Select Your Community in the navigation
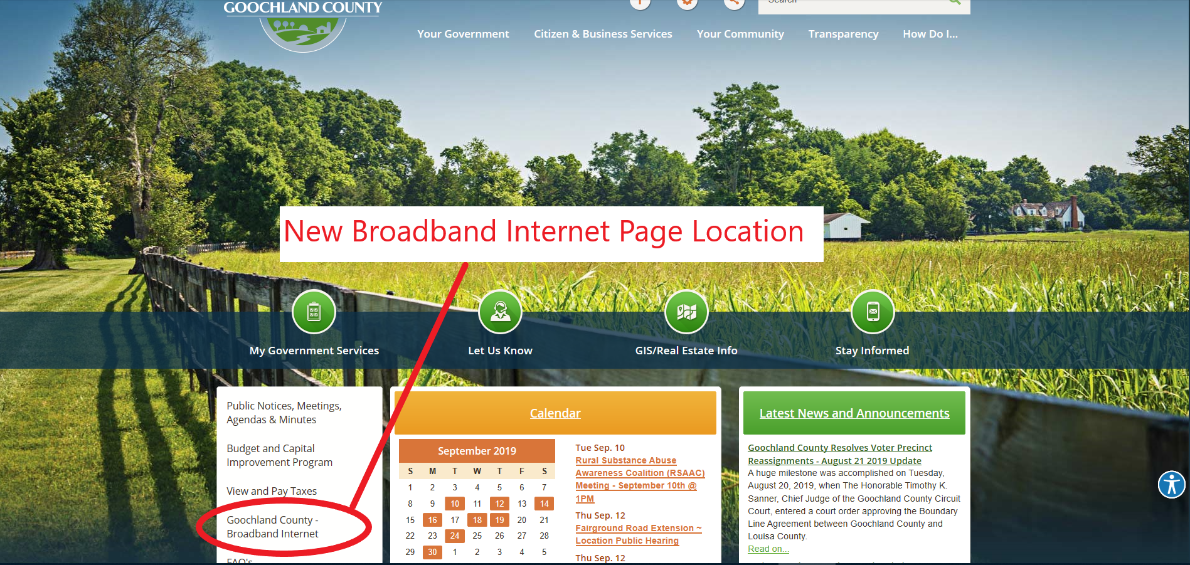The width and height of the screenshot is (1190, 565). click(740, 34)
